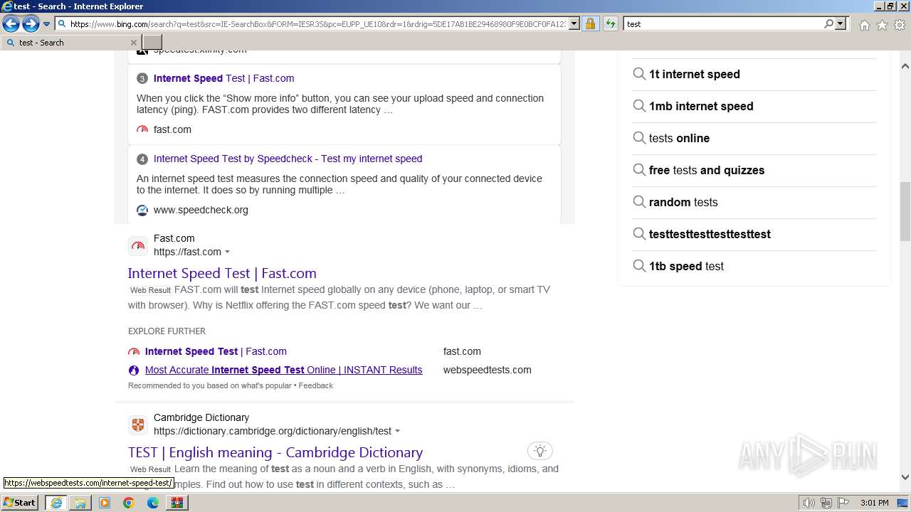911x512 pixels.
Task: Open search provider dropdown arrow
Action: click(x=841, y=24)
